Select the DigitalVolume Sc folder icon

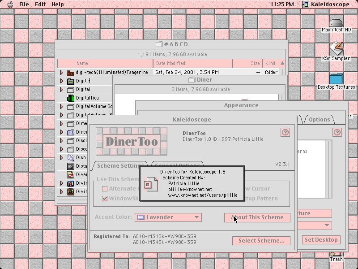71,107
